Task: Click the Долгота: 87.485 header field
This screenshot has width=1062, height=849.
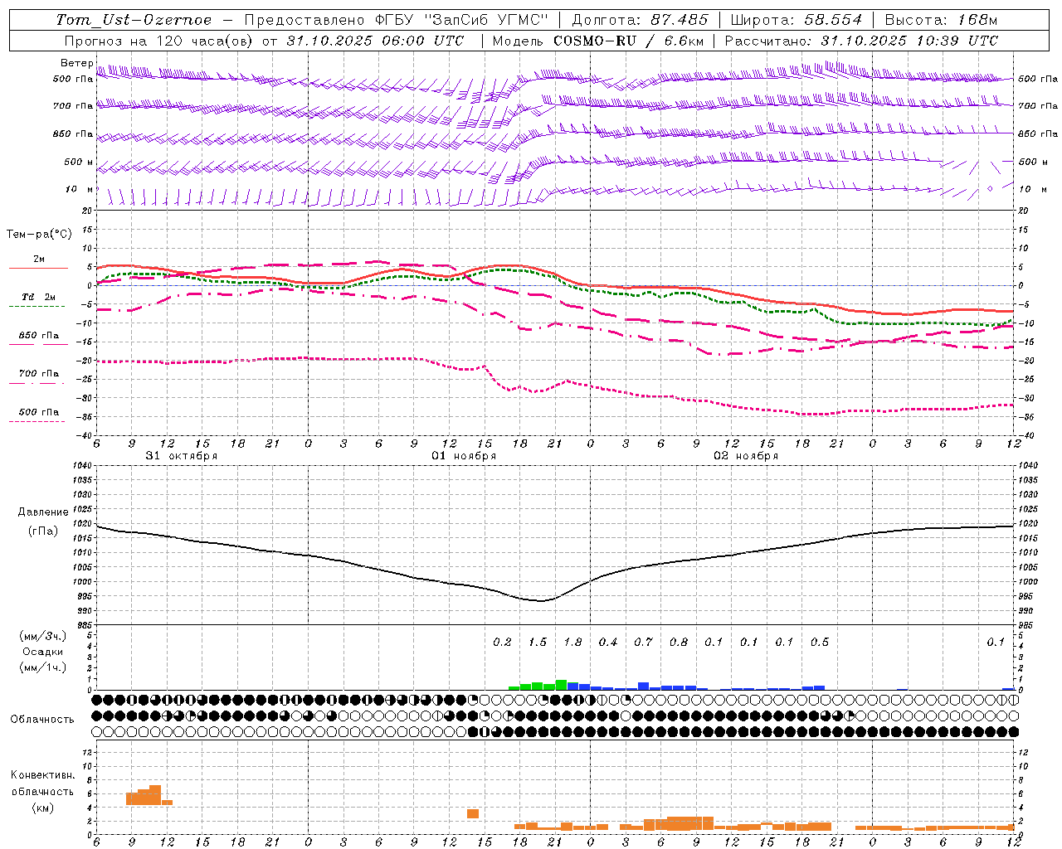Action: pos(640,20)
